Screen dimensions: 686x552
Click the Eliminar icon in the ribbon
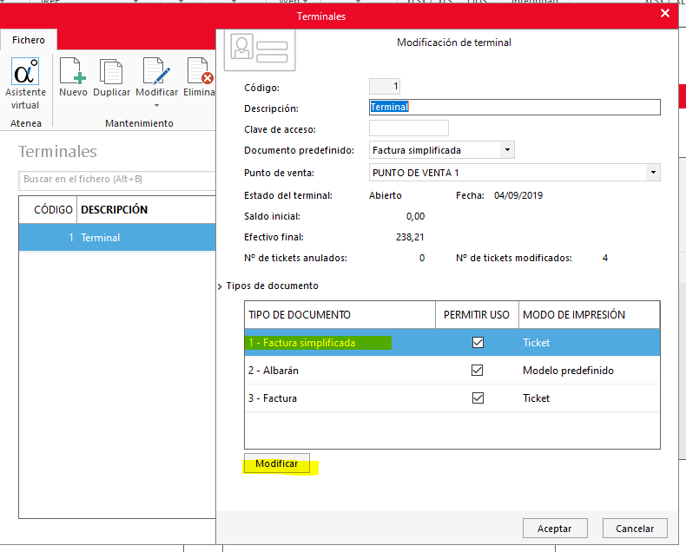pos(200,72)
